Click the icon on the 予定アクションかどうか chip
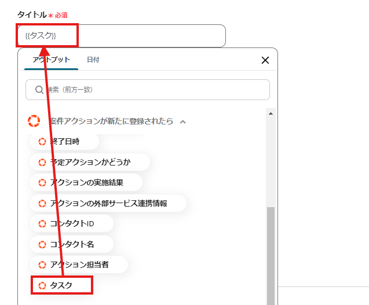 [42, 162]
